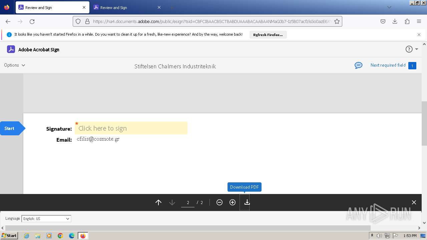Expand the help dropdown arrow
The width and height of the screenshot is (427, 240).
tap(417, 49)
